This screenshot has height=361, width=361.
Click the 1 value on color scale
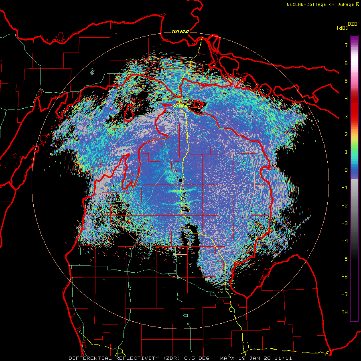(346, 152)
